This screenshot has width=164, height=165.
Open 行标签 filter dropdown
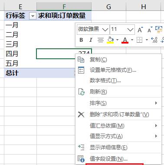33,16
